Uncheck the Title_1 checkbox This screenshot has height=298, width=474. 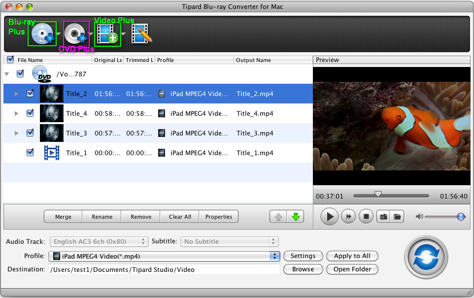[x=30, y=152]
